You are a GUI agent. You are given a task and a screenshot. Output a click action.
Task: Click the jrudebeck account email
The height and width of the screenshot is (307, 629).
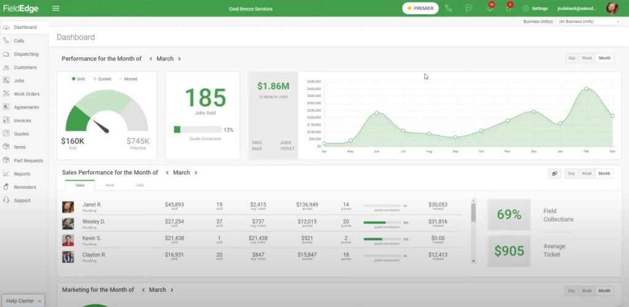pos(577,9)
